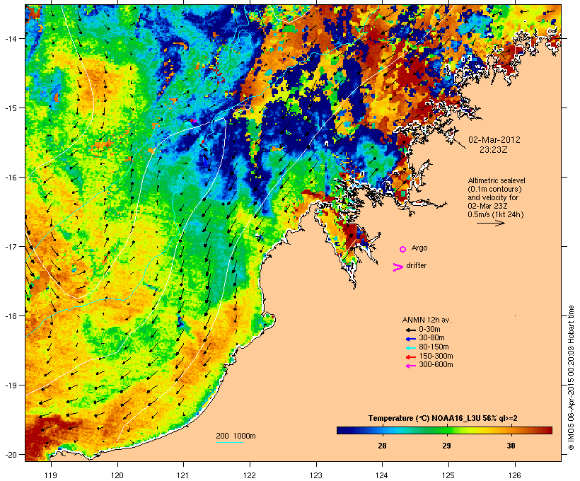Viewport: 580px width, 481px height.
Task: Click the 'drifter' legend label
Action: (416, 265)
